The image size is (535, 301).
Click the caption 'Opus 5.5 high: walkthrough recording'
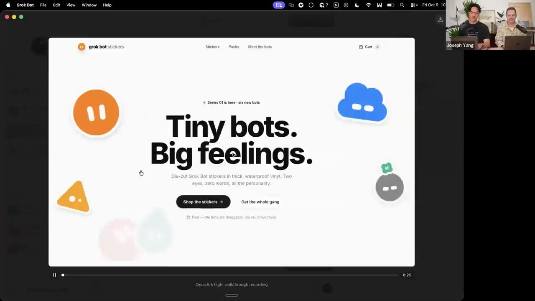tap(232, 285)
